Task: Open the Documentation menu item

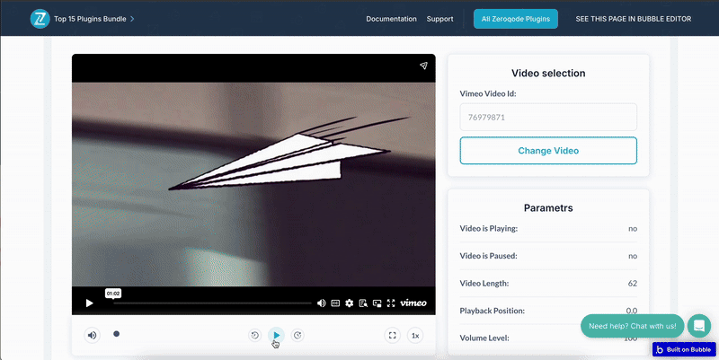Action: click(391, 19)
